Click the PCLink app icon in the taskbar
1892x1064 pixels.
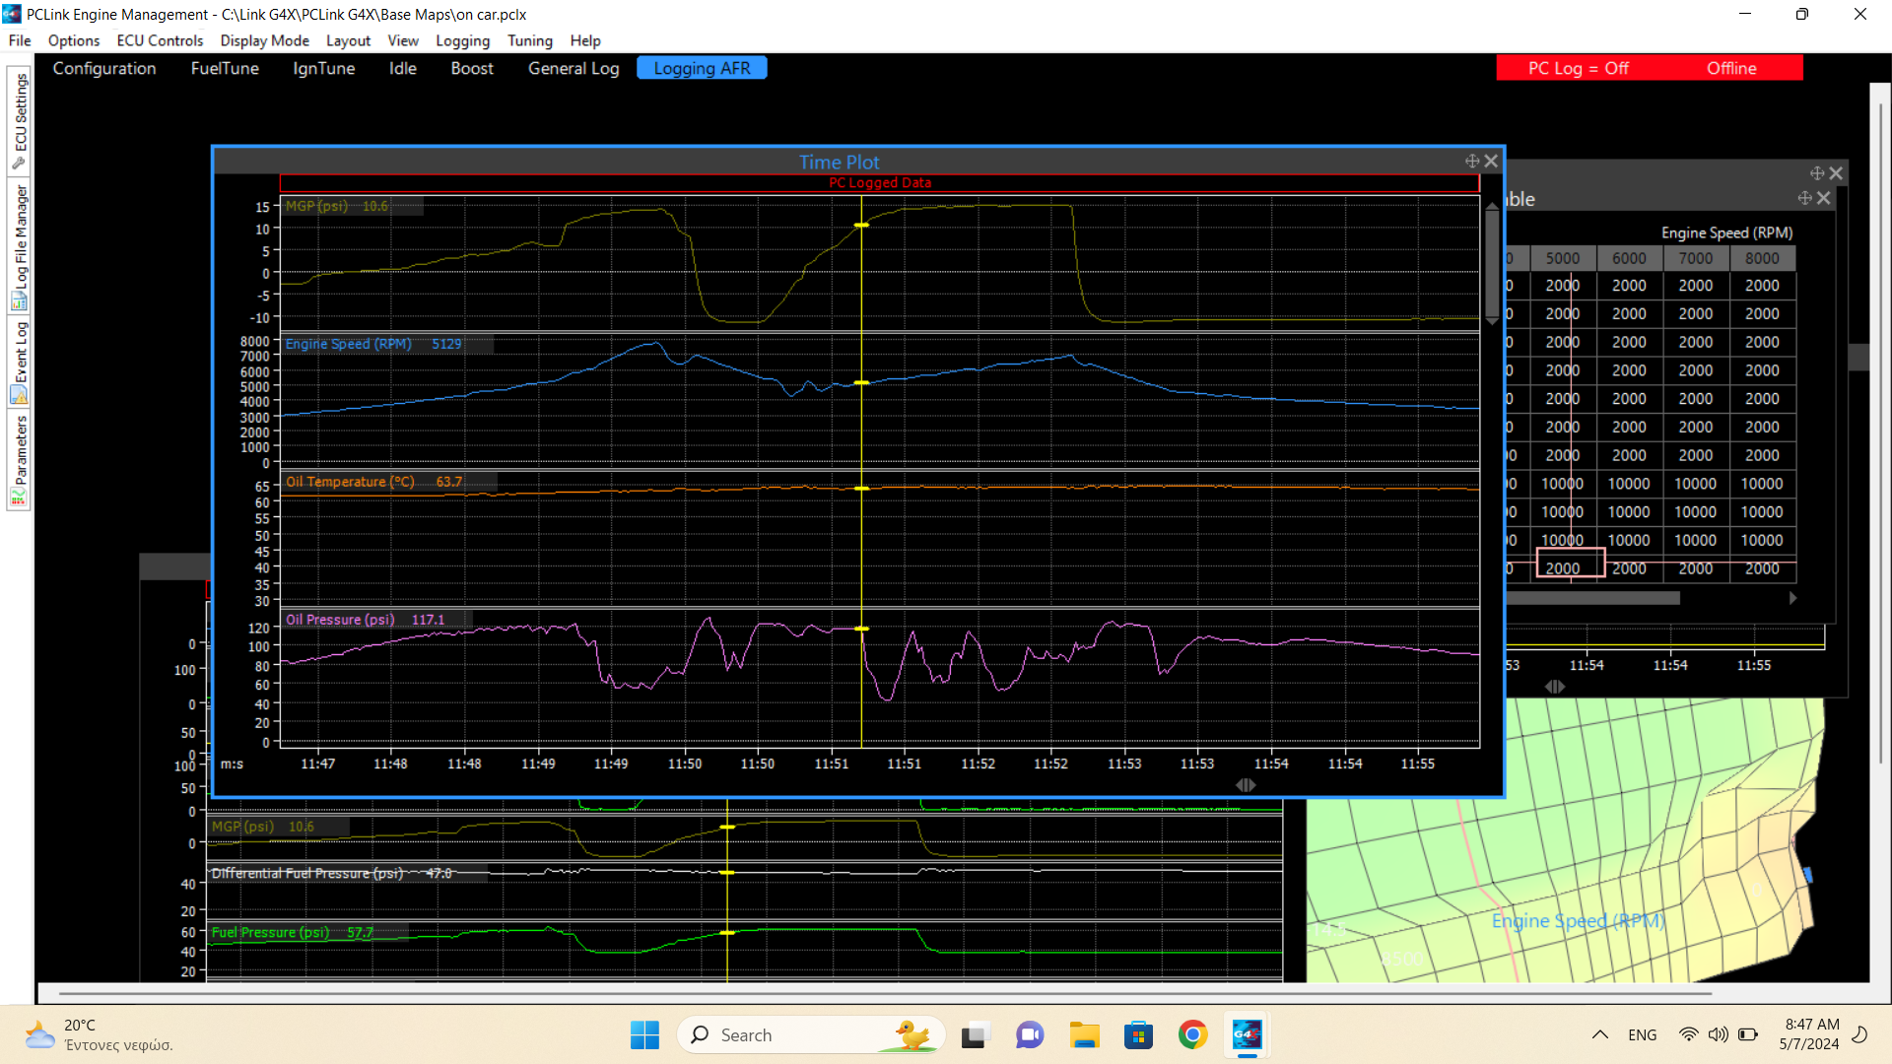tap(1247, 1035)
